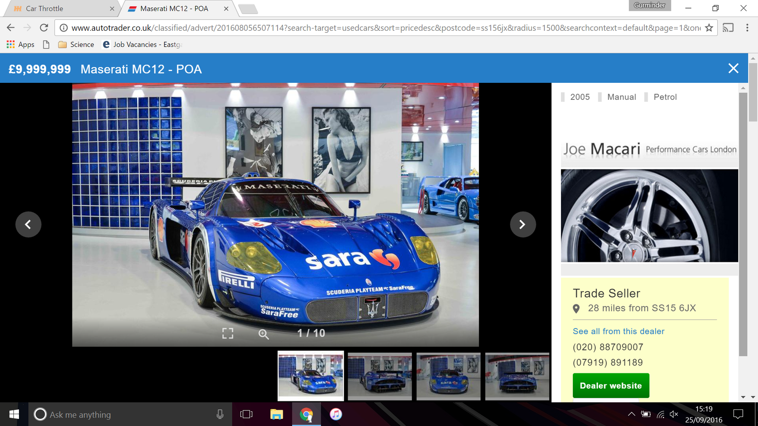Open See all from this dealer link

(618, 331)
